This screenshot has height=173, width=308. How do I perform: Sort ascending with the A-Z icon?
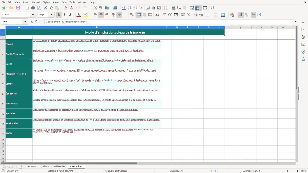click(x=130, y=8)
